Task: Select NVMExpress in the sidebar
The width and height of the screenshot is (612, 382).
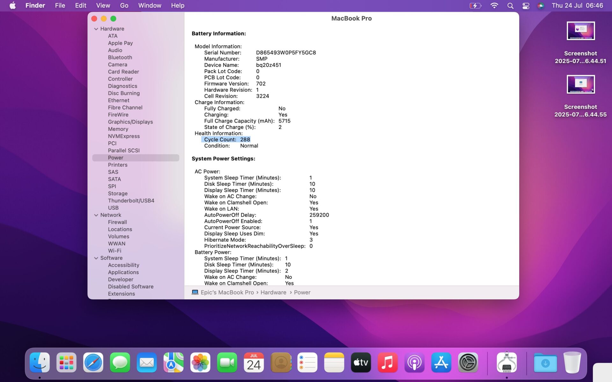Action: [124, 136]
